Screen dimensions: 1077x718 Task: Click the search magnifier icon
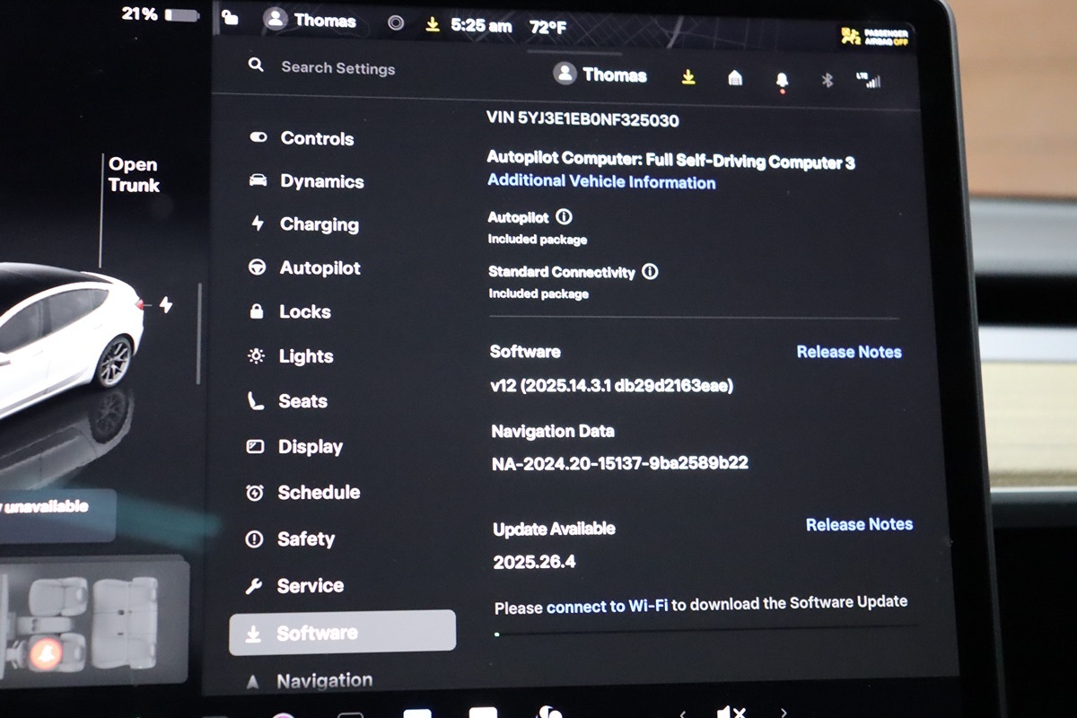(x=257, y=66)
